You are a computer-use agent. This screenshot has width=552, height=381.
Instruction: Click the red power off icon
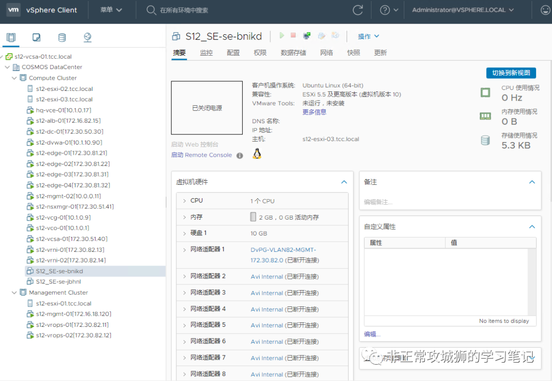[293, 35]
